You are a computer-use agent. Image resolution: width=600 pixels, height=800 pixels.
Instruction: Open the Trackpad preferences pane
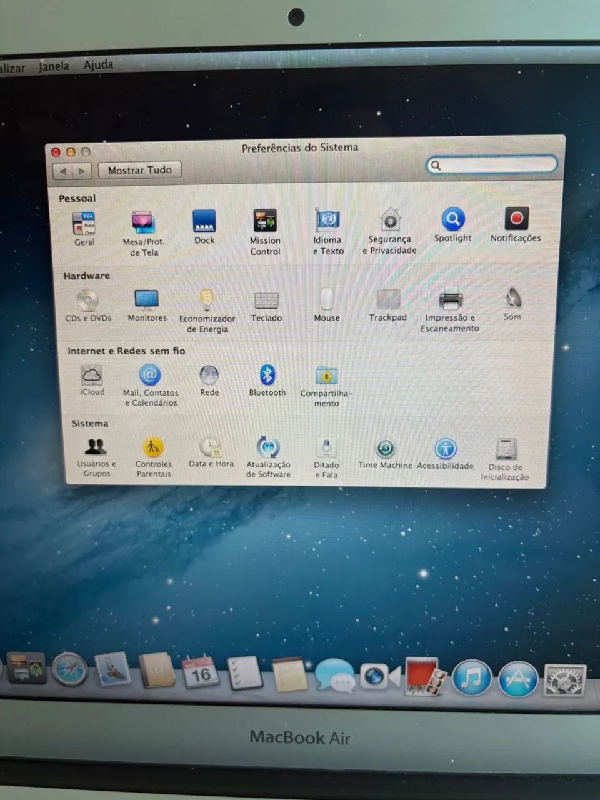(387, 300)
